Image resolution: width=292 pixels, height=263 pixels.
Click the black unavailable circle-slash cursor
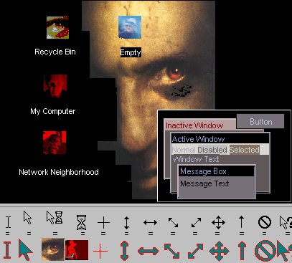pos(265,222)
